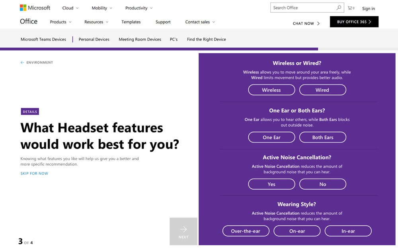Click the back arrow beside Environment

(x=22, y=63)
